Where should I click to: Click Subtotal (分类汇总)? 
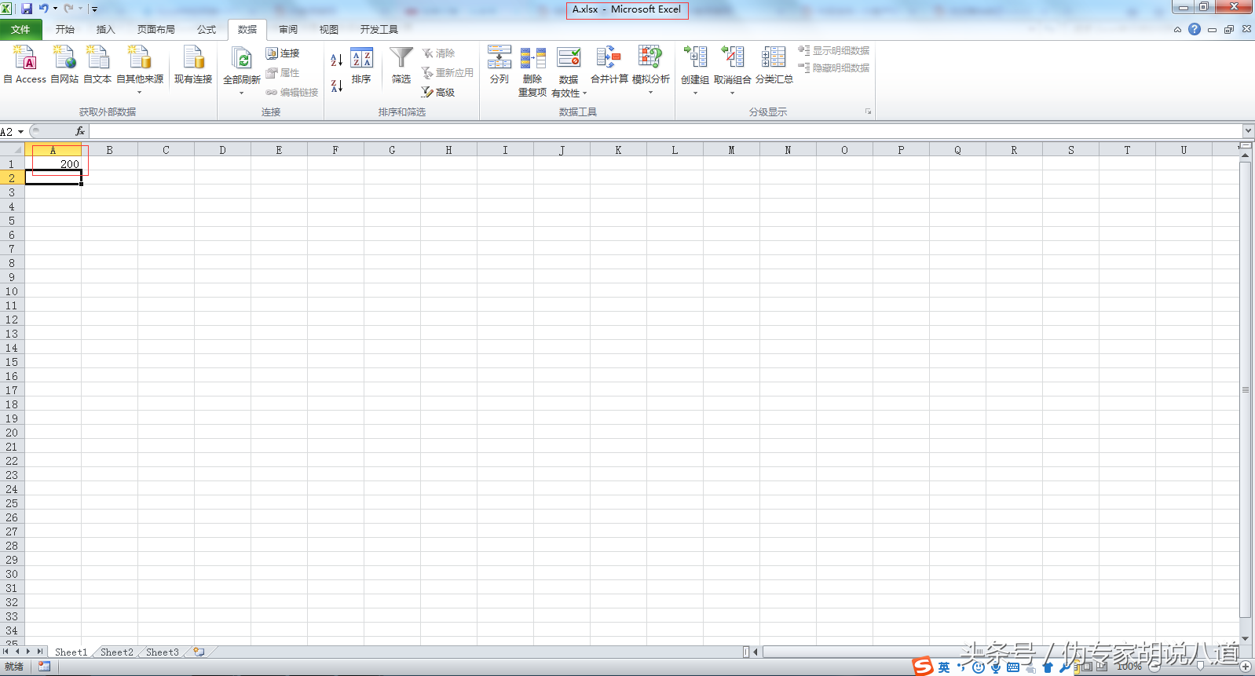tap(774, 64)
